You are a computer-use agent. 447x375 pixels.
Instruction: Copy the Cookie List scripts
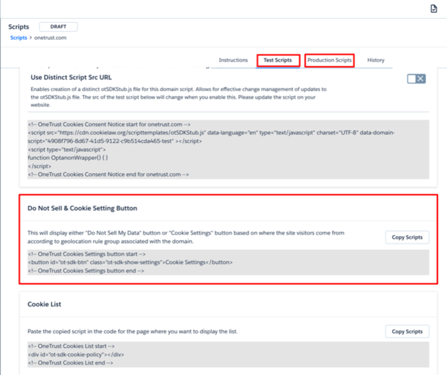[x=407, y=331]
